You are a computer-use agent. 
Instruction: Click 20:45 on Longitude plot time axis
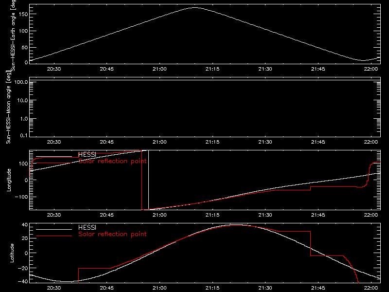106,215
